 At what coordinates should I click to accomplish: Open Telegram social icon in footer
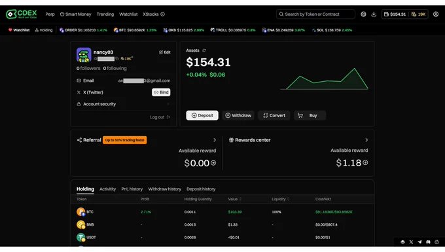(x=419, y=242)
